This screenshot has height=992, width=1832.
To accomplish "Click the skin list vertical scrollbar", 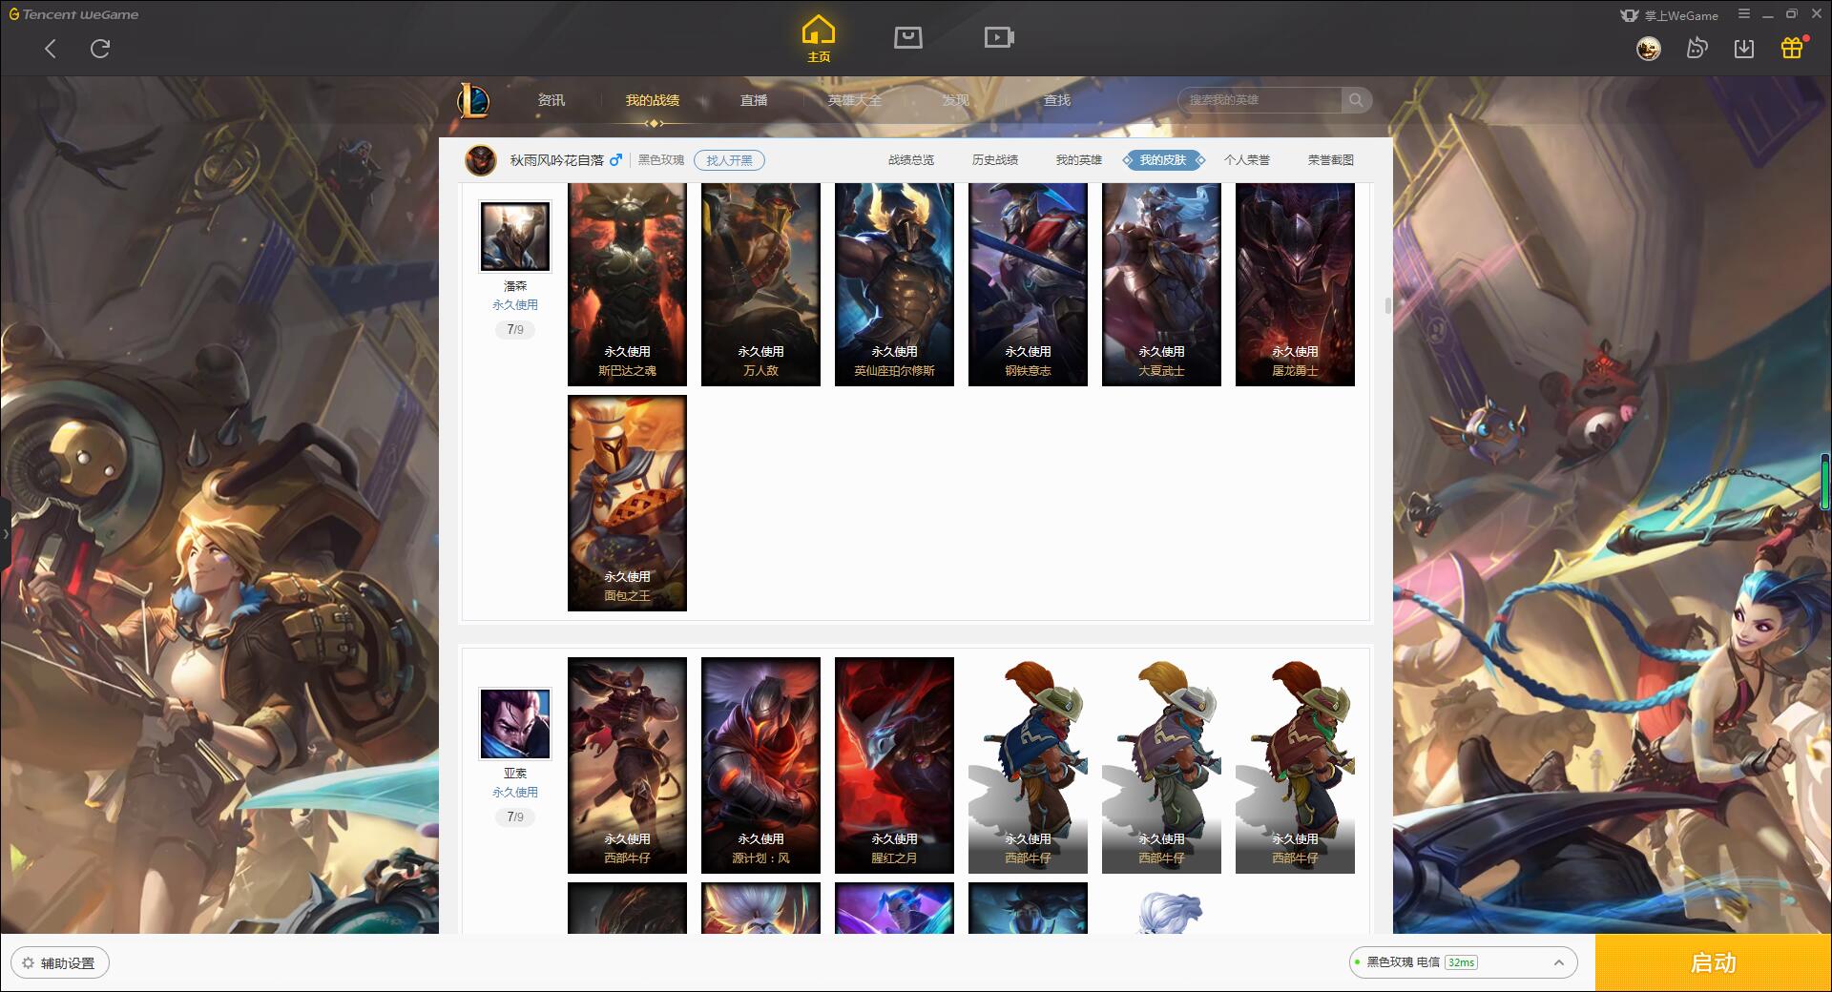I will pyautogui.click(x=1387, y=306).
